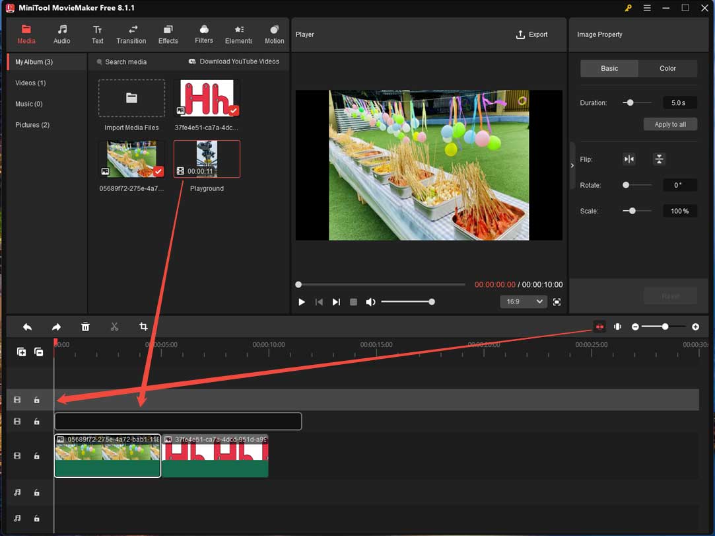Lock the text track
Screen dimensions: 715x536
(x=37, y=421)
